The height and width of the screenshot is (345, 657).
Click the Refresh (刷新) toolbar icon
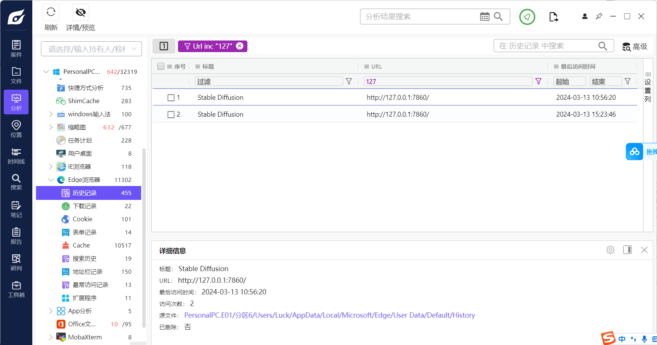[x=51, y=12]
